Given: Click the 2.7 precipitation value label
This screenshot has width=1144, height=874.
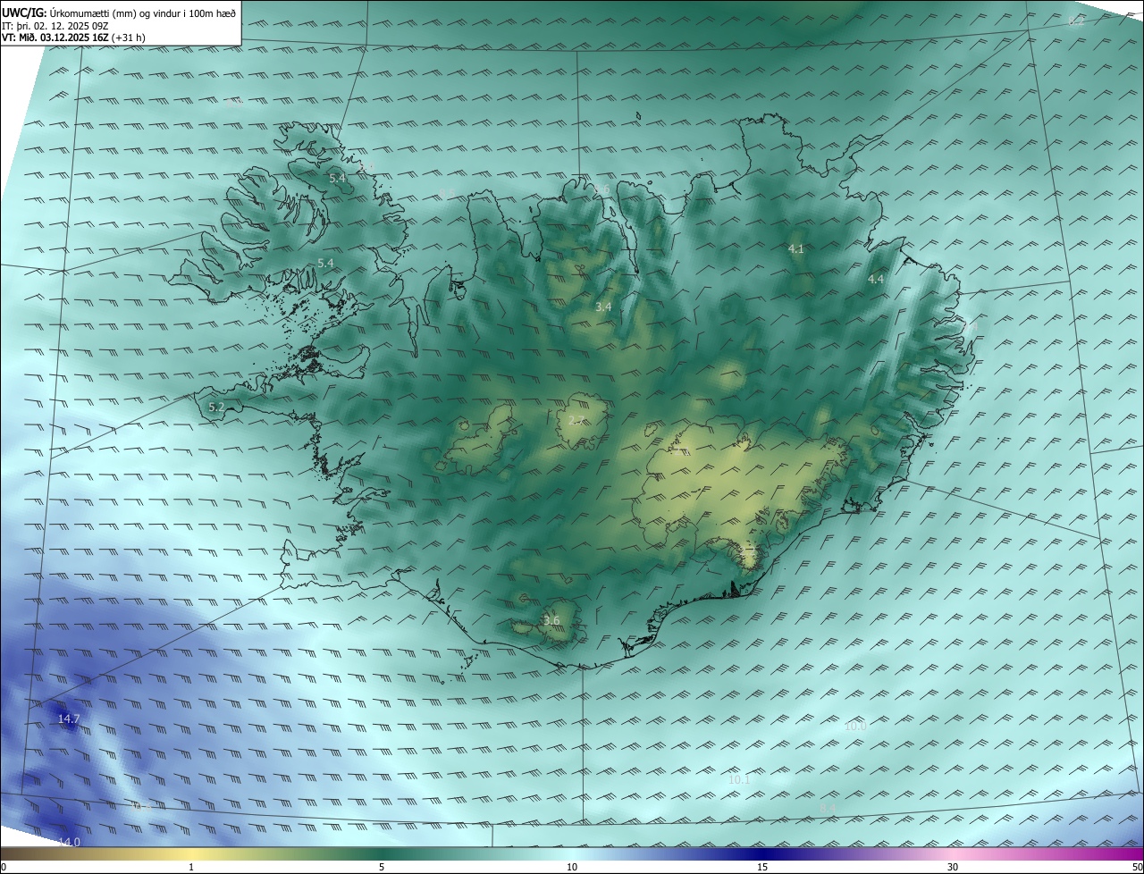Looking at the screenshot, I should point(576,421).
